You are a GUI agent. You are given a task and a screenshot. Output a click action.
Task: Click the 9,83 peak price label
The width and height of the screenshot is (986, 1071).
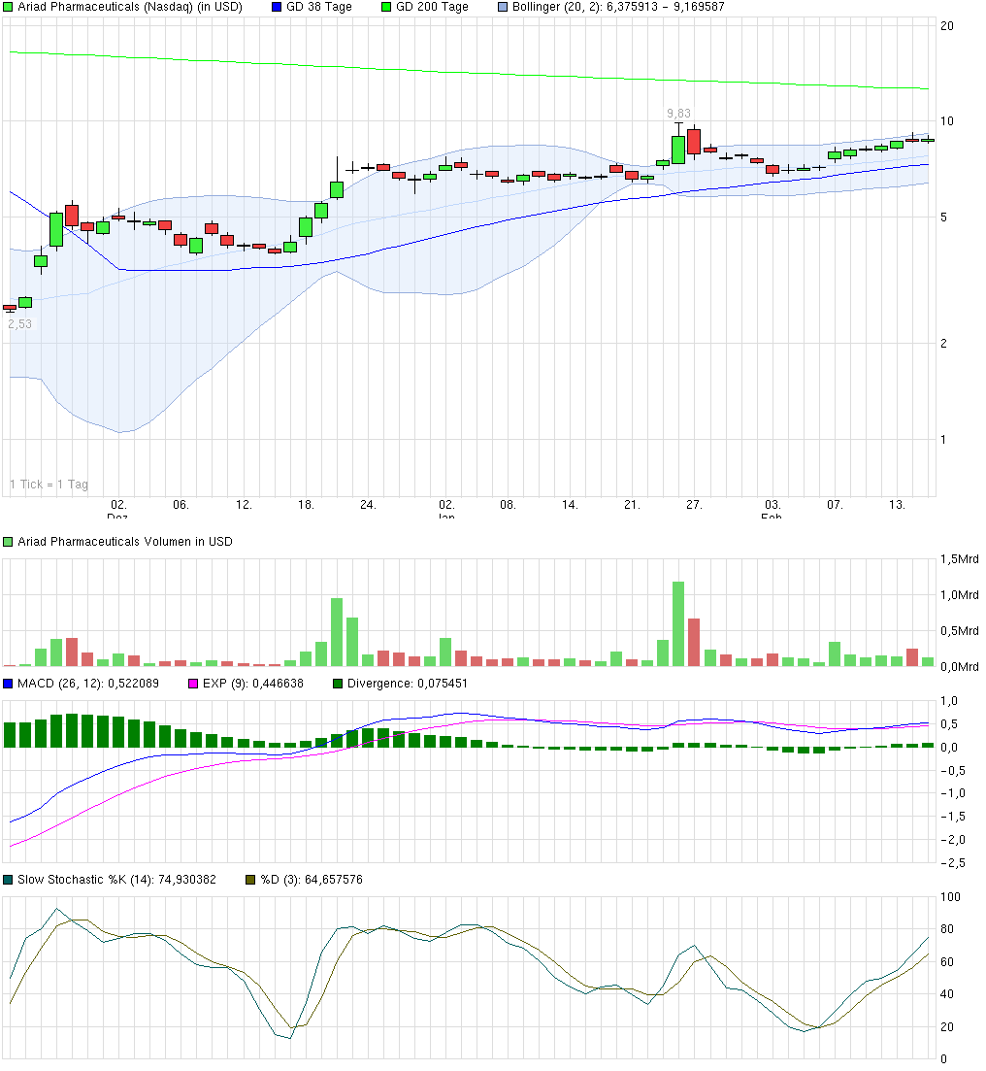pos(677,114)
